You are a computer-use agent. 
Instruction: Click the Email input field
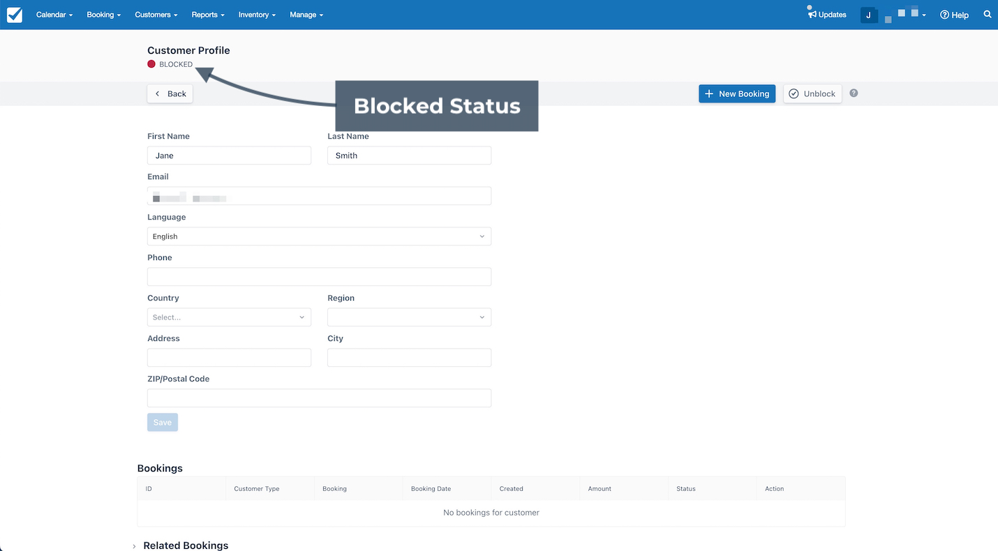coord(319,196)
